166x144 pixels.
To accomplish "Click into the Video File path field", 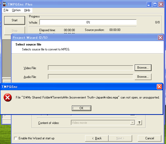I will [90, 68].
